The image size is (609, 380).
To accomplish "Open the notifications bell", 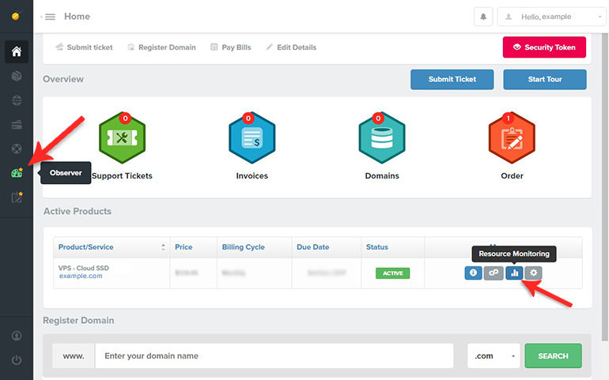I will pyautogui.click(x=483, y=17).
